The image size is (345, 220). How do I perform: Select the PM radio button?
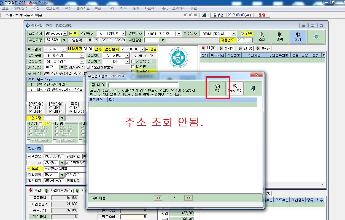click(x=146, y=56)
